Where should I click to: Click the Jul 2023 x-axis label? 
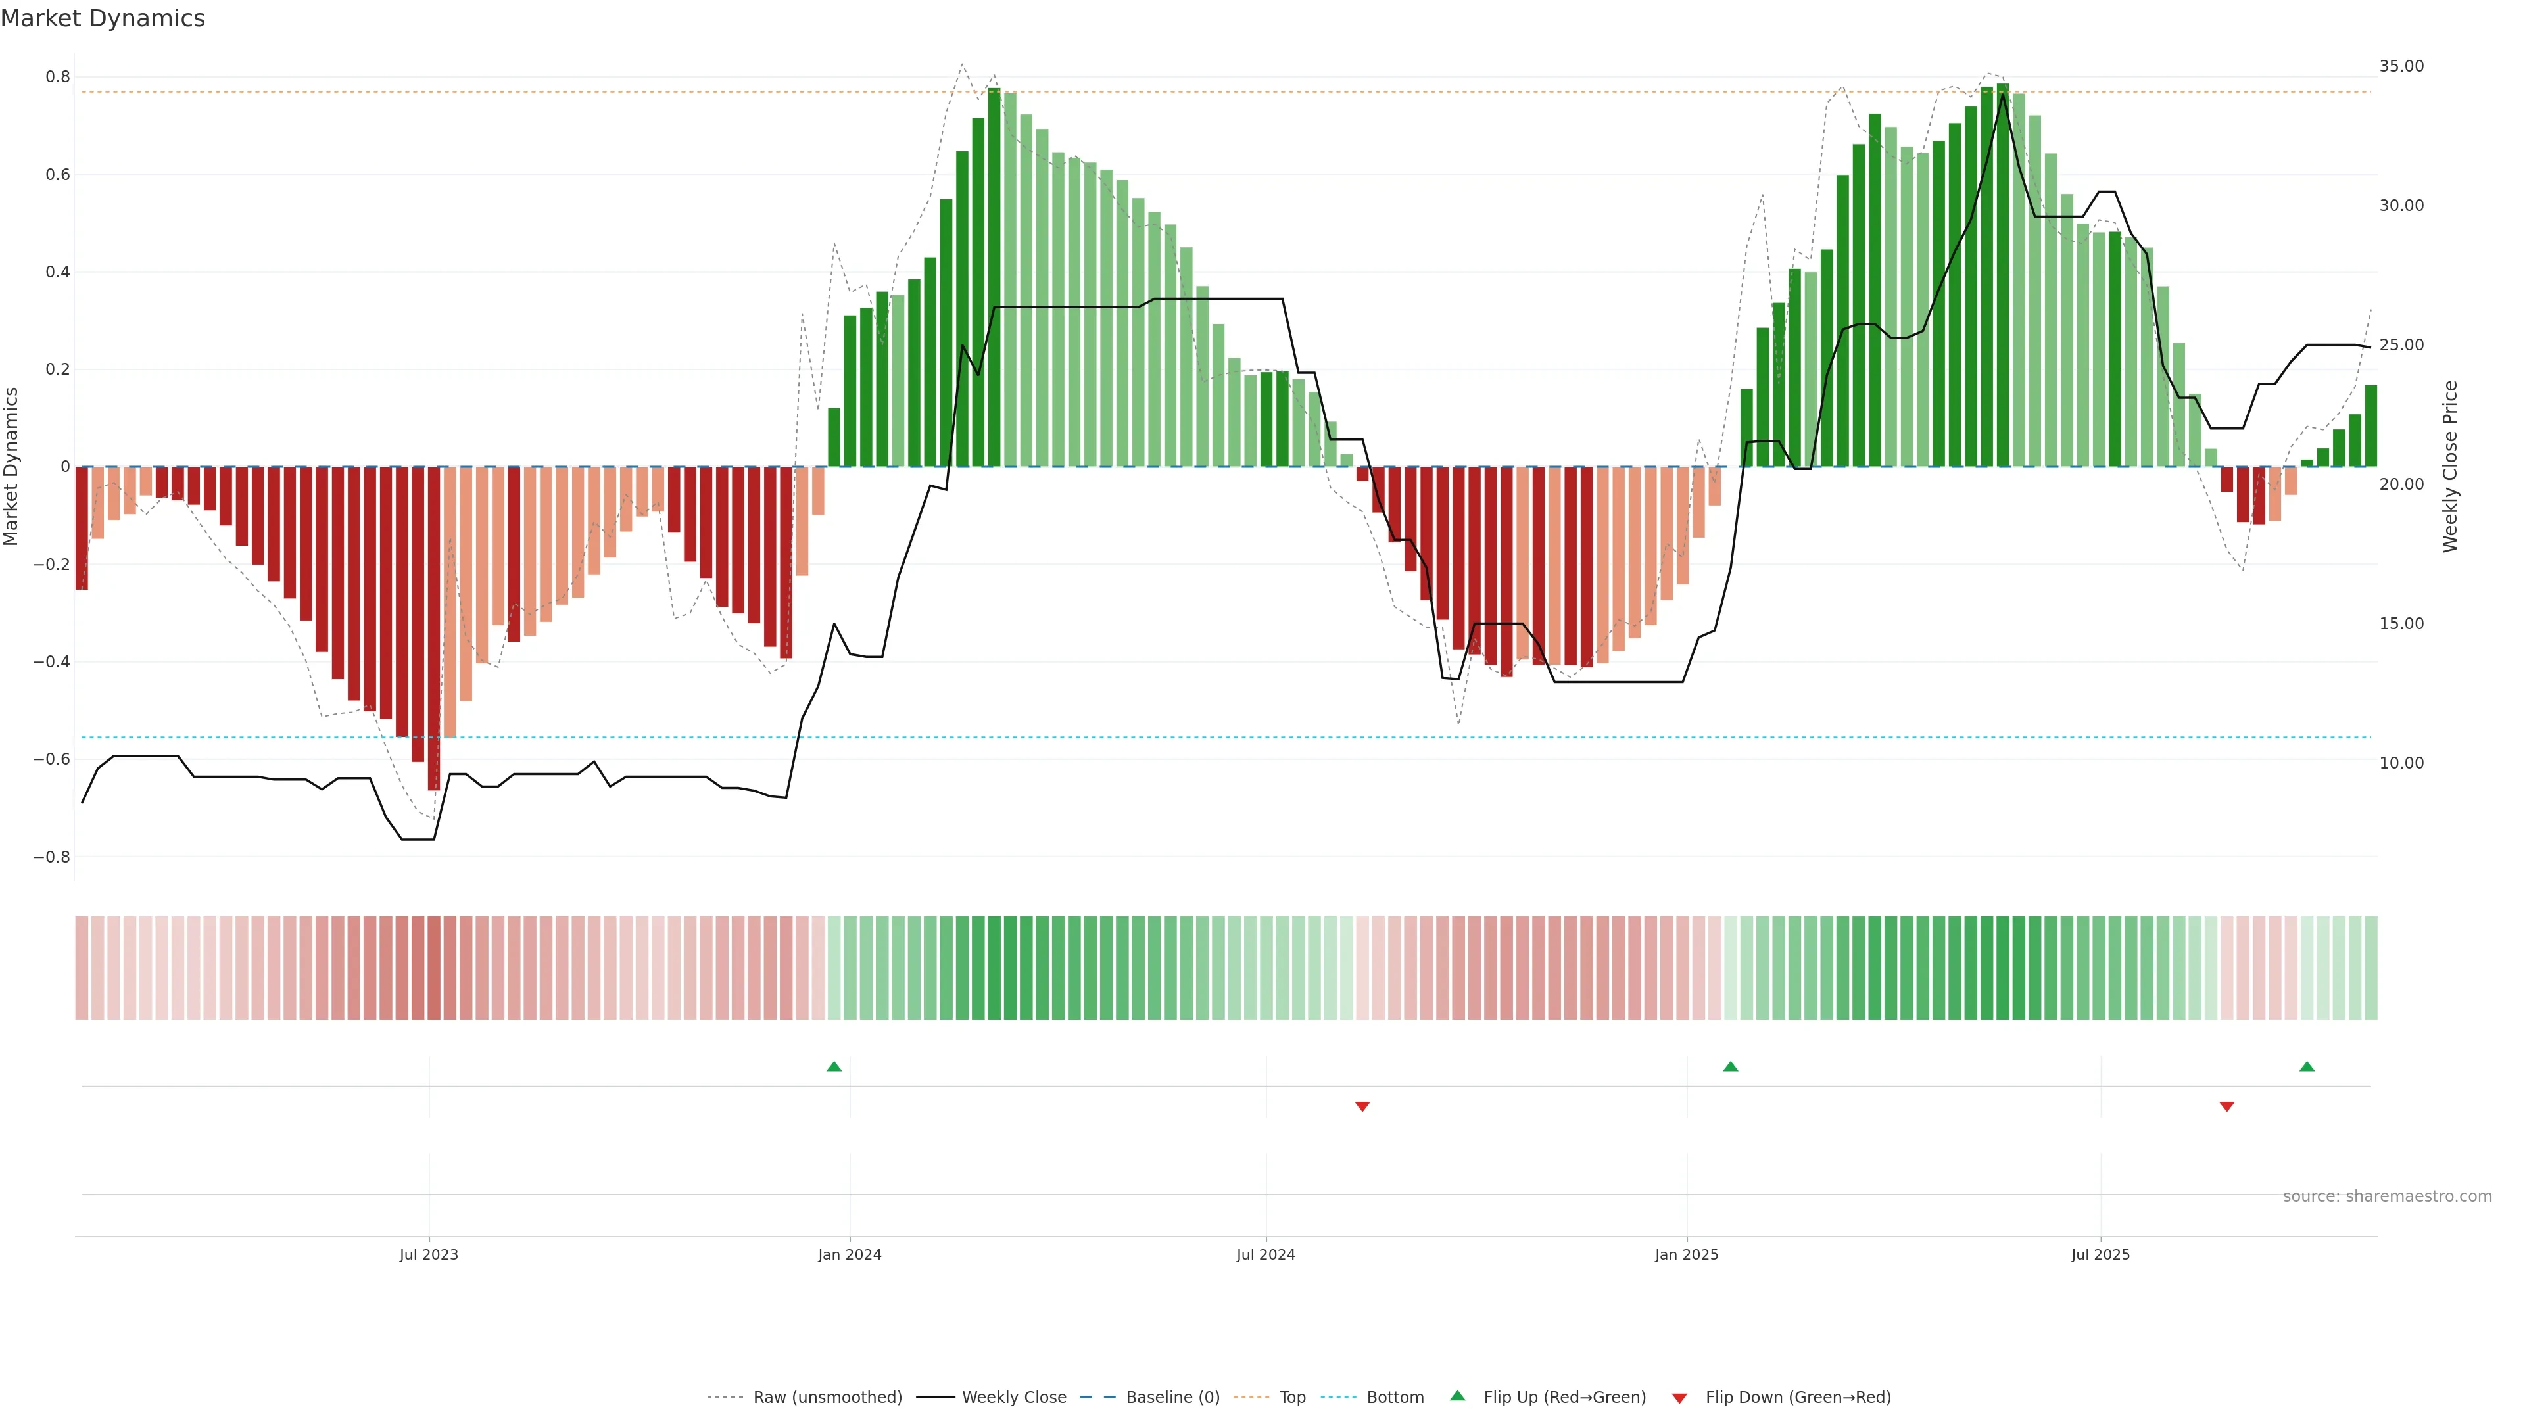(428, 1254)
